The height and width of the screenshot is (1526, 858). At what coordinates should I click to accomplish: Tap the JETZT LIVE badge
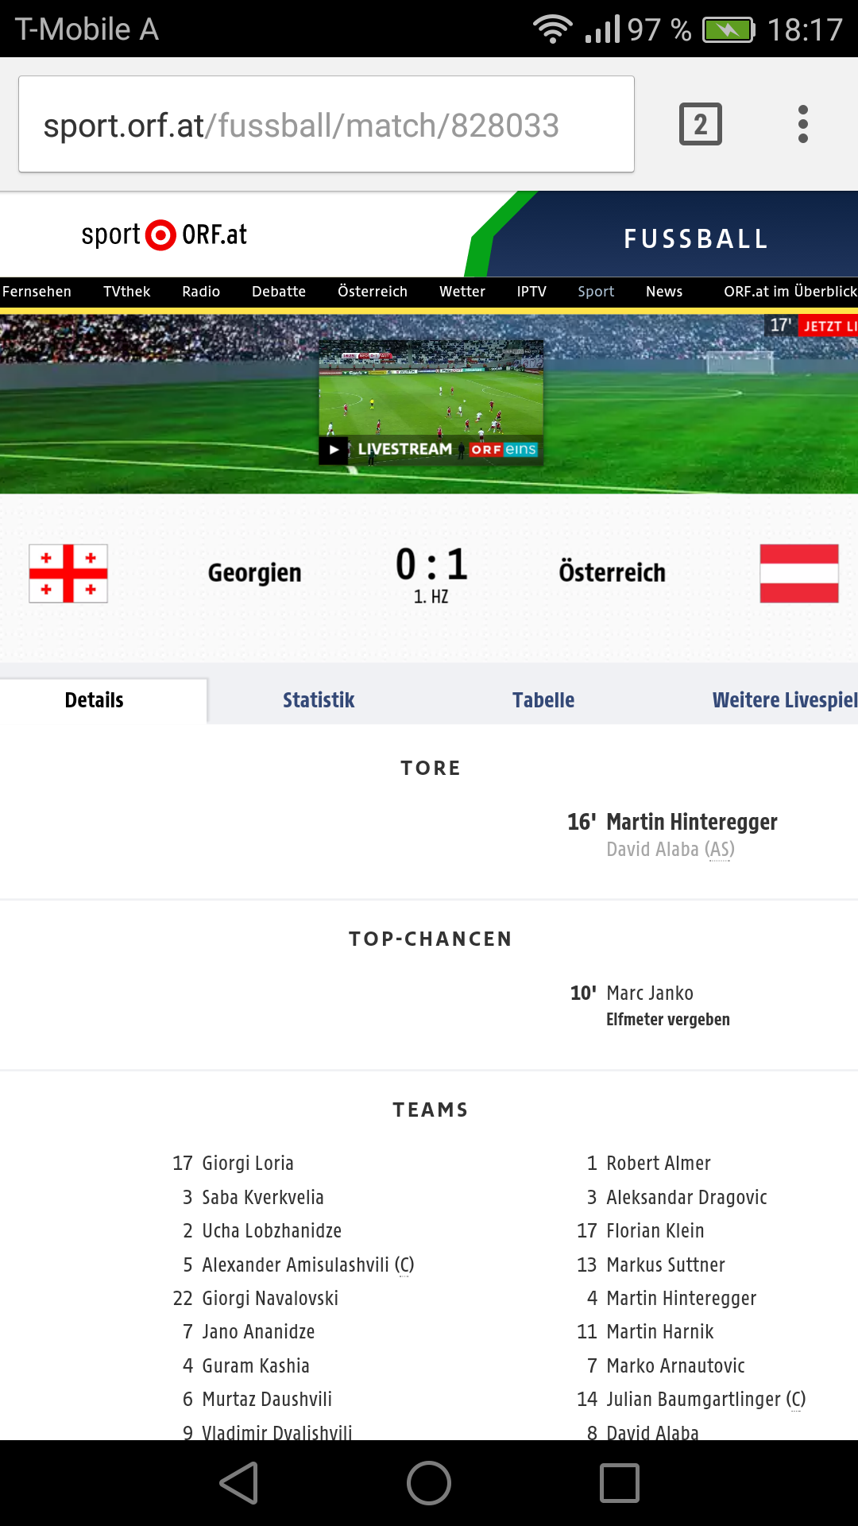(829, 326)
